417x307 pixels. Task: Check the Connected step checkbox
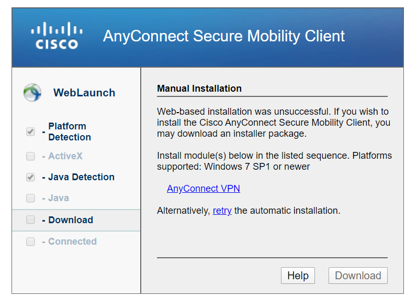[30, 242]
